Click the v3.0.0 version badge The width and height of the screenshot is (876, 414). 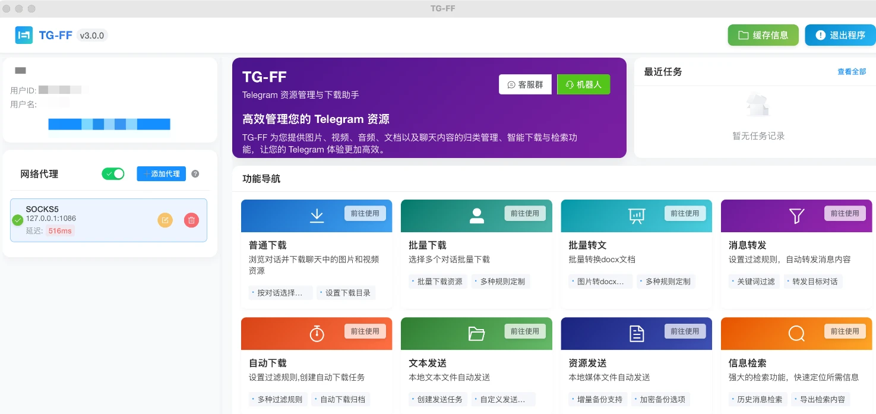[92, 35]
